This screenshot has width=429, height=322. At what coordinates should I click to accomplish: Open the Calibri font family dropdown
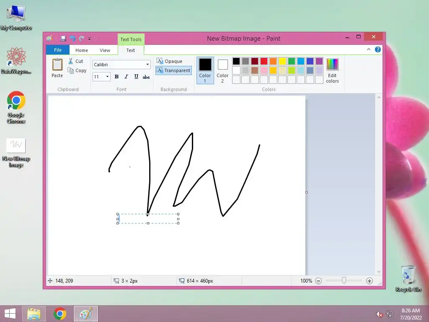coord(147,64)
